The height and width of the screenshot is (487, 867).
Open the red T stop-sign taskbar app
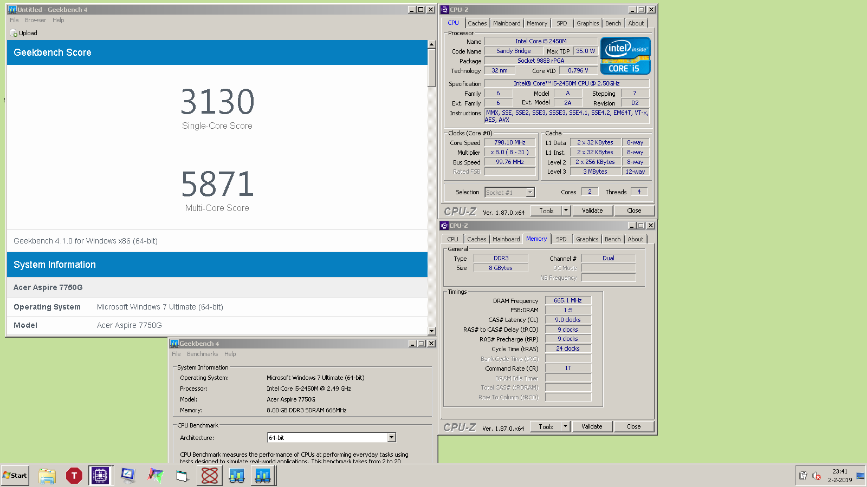pyautogui.click(x=74, y=476)
